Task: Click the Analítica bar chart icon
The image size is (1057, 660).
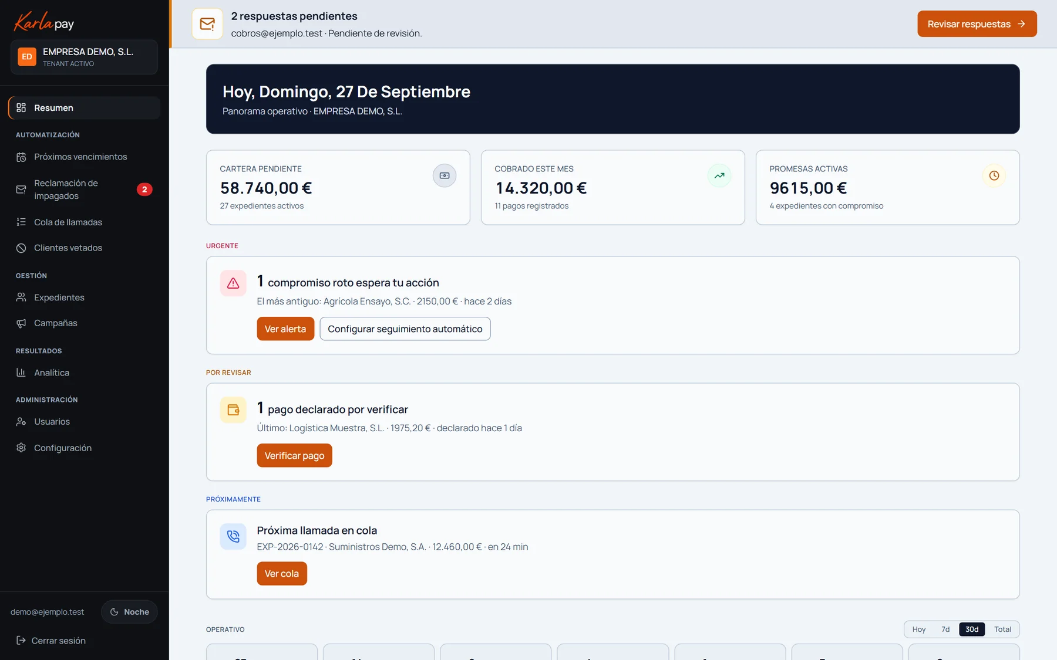Action: pos(21,373)
